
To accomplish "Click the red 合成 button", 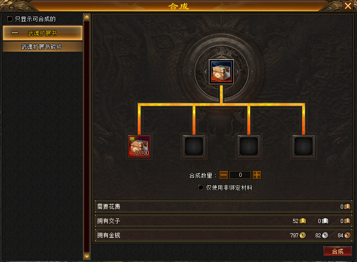I will 337,251.
